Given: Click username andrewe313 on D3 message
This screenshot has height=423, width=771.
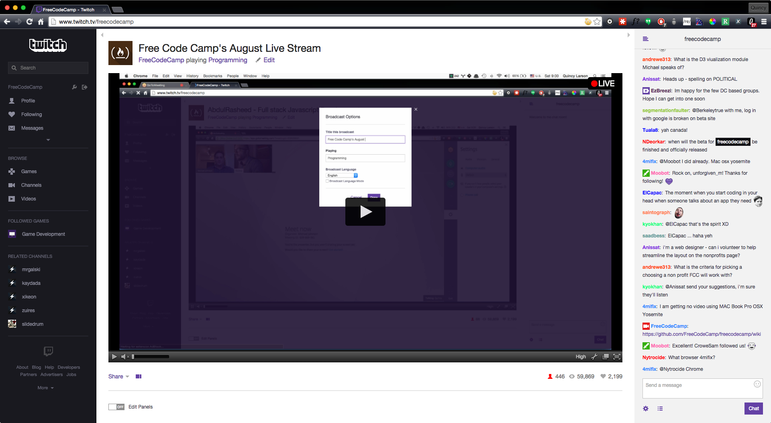Looking at the screenshot, I should (x=657, y=59).
